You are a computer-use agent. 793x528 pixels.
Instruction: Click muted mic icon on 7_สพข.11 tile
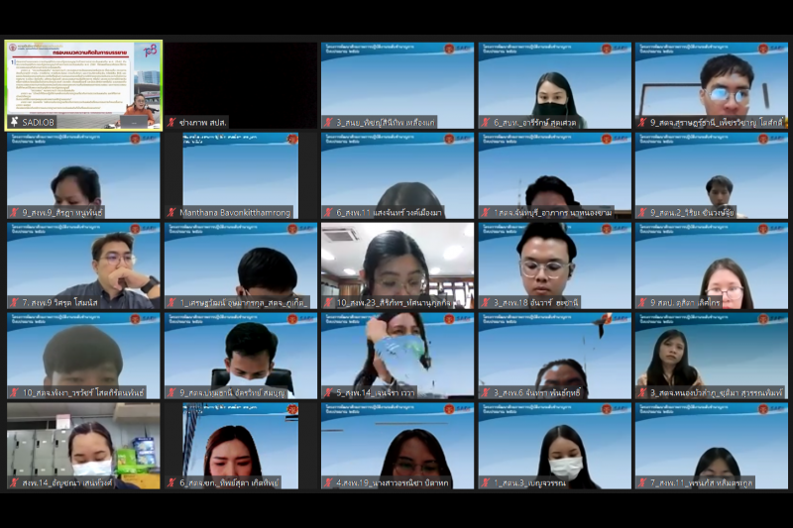coord(642,482)
